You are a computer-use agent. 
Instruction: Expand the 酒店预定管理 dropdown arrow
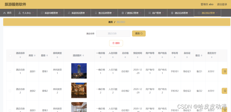pyautogui.click(x=217, y=13)
